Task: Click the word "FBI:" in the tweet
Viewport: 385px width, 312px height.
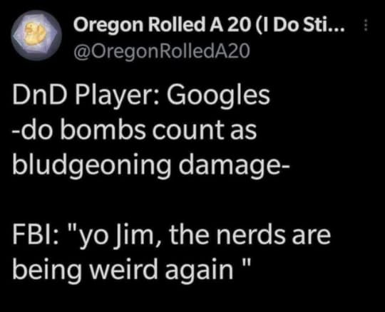Action: pos(36,234)
